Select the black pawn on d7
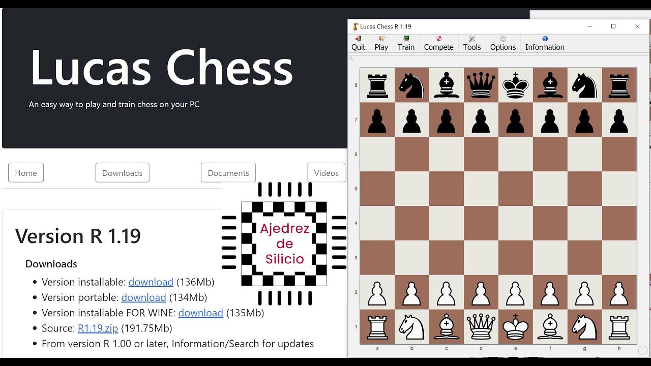 click(x=481, y=119)
